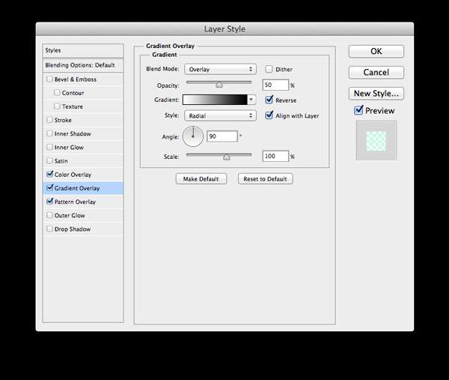Enable the Outer Glow checkbox

49,215
